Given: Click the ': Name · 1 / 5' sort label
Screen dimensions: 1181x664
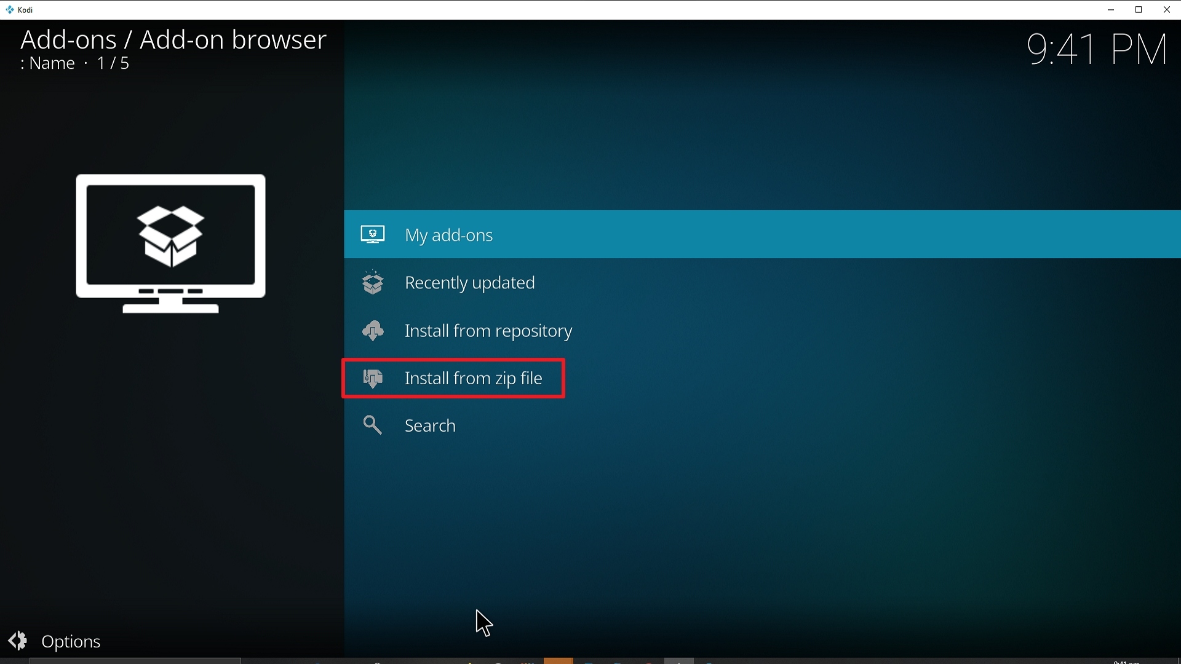Looking at the screenshot, I should tap(74, 63).
